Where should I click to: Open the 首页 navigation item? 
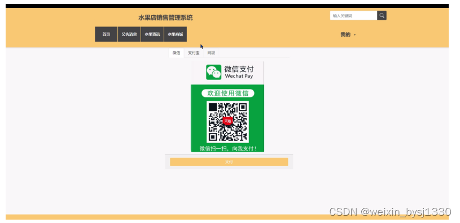(x=106, y=34)
